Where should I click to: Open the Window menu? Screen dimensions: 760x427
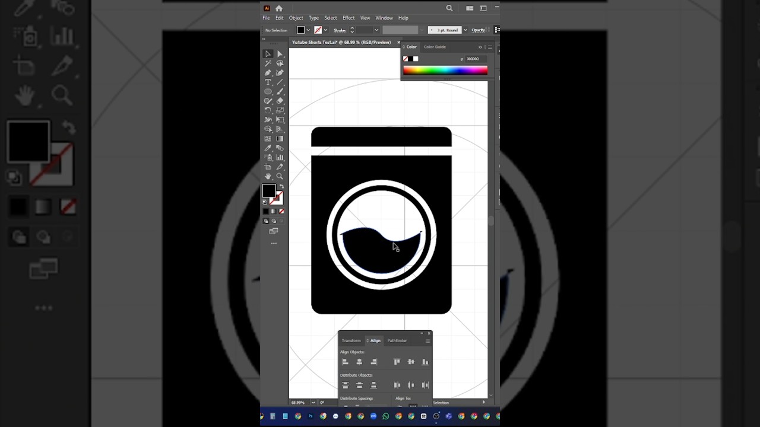click(x=384, y=18)
